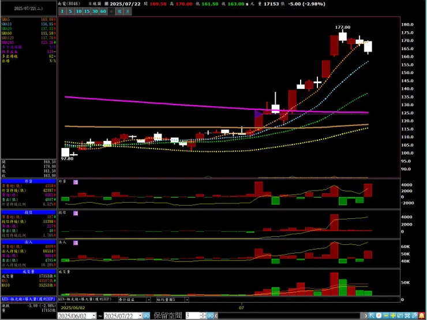The width and height of the screenshot is (427, 320).
Task: Click GO button next to end date
Action: 147,316
